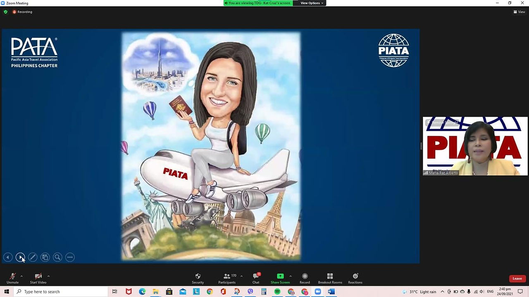The width and height of the screenshot is (529, 297).
Task: Open Spotify from the taskbar
Action: click(277, 292)
